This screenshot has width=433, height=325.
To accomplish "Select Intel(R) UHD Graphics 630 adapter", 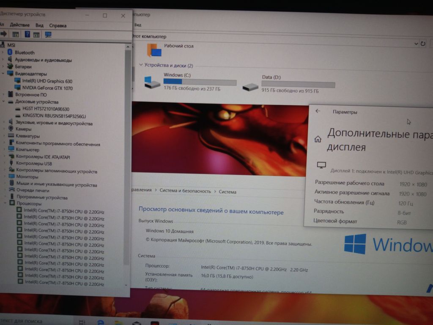I will (47, 81).
